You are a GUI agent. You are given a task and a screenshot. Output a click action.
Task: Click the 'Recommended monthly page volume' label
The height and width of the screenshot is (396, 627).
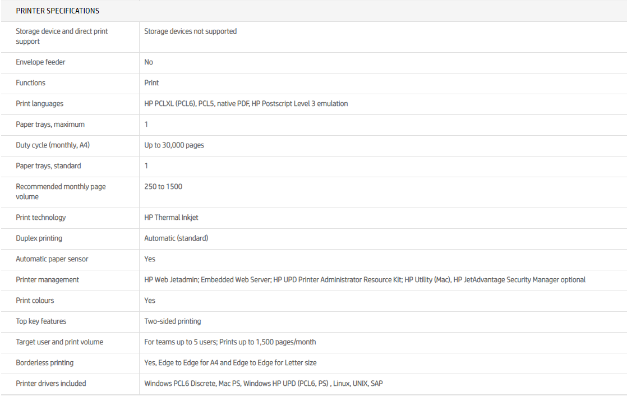point(61,191)
